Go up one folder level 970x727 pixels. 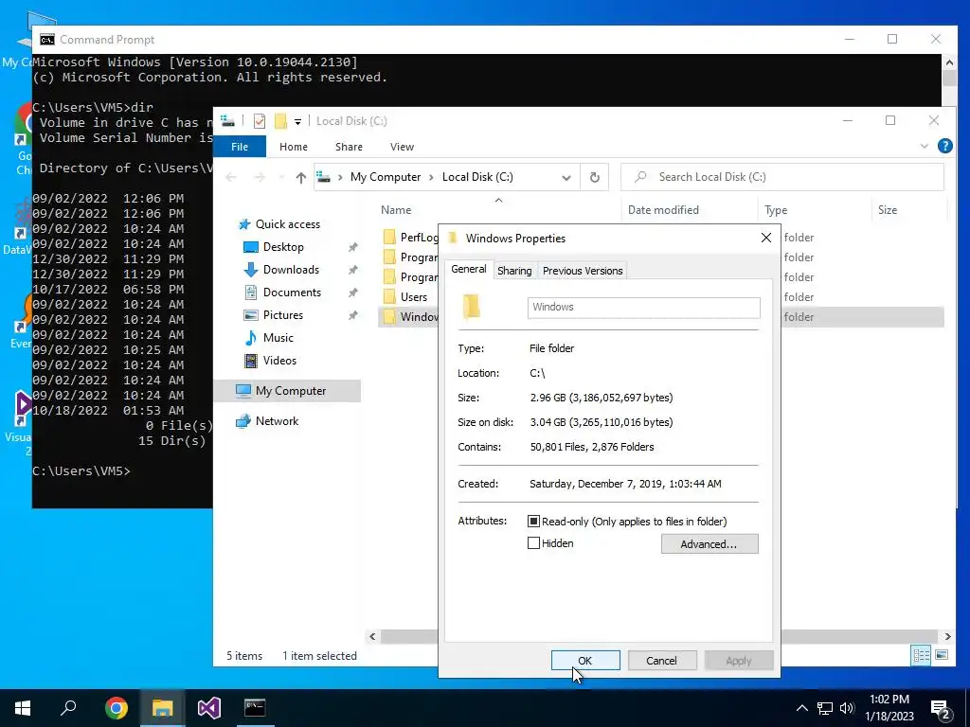click(300, 177)
